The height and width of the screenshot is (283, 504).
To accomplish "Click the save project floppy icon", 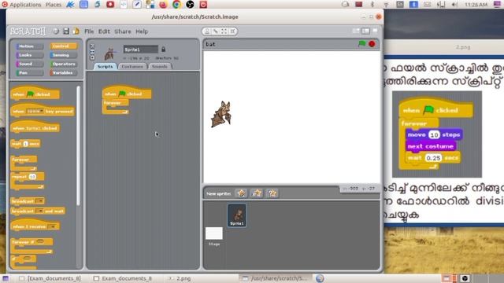I will coord(66,31).
